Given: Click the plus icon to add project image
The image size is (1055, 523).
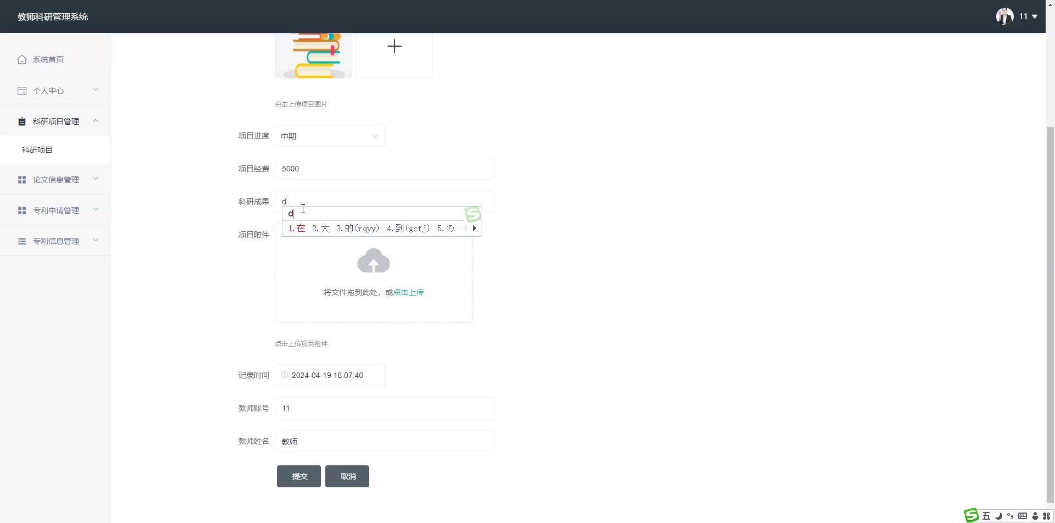Looking at the screenshot, I should [395, 46].
